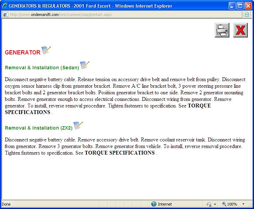Click the Done status text
The image size is (254, 209).
6,204
